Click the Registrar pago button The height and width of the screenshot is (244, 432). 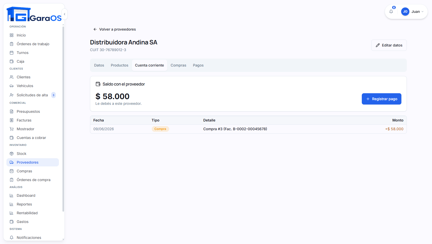382,99
